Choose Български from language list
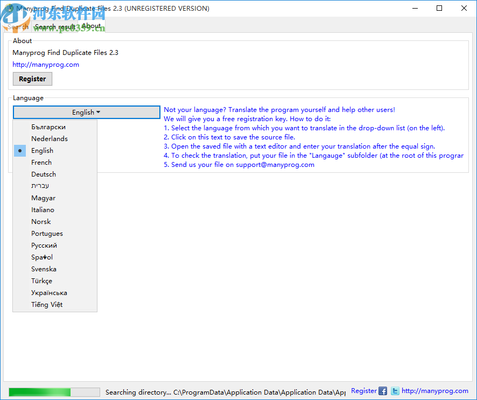 [55, 127]
